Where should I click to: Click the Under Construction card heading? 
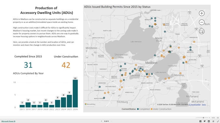66,57
